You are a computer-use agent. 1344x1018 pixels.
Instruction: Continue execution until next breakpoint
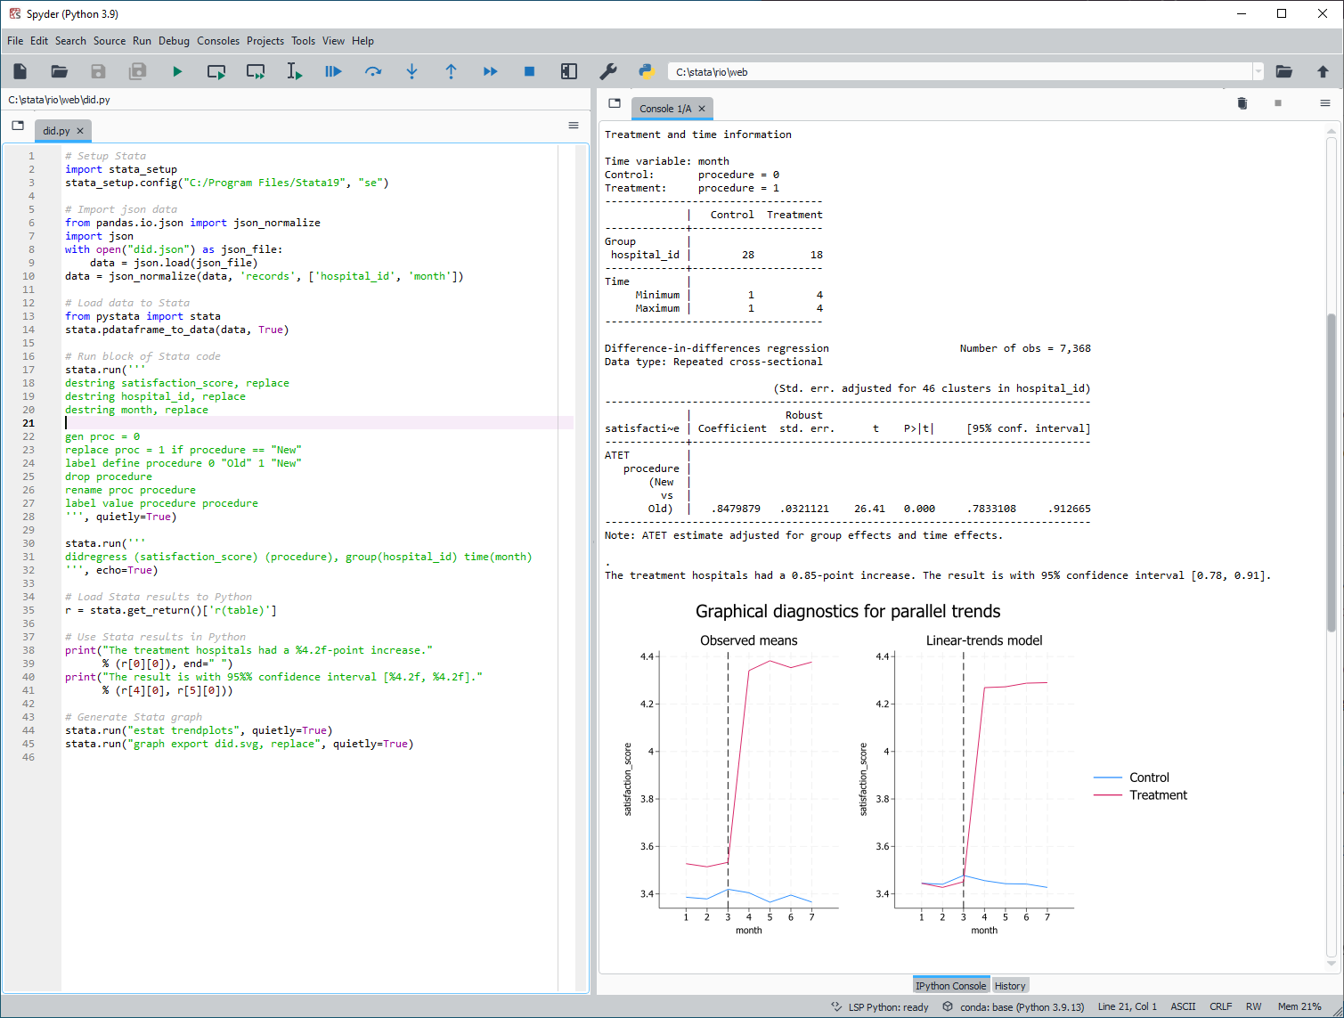pos(491,72)
